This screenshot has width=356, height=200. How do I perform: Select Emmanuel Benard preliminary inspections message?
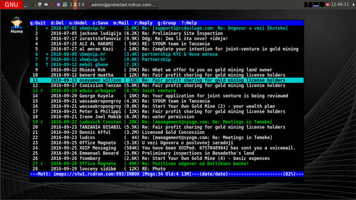click(x=167, y=153)
